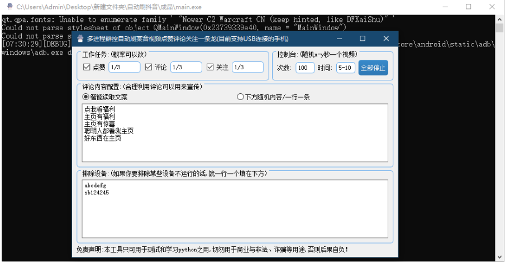505x262 pixels.
Task: Select the 智能读取文案 radio option
Action: 85,97
